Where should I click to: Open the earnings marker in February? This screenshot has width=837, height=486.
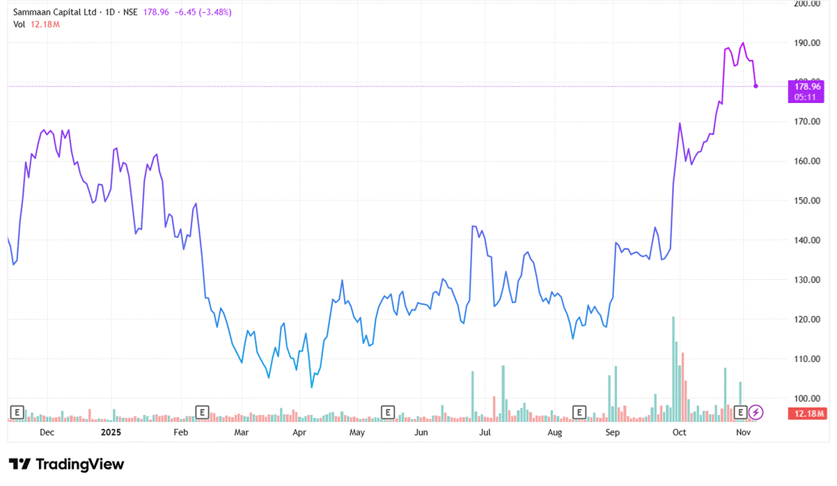202,412
